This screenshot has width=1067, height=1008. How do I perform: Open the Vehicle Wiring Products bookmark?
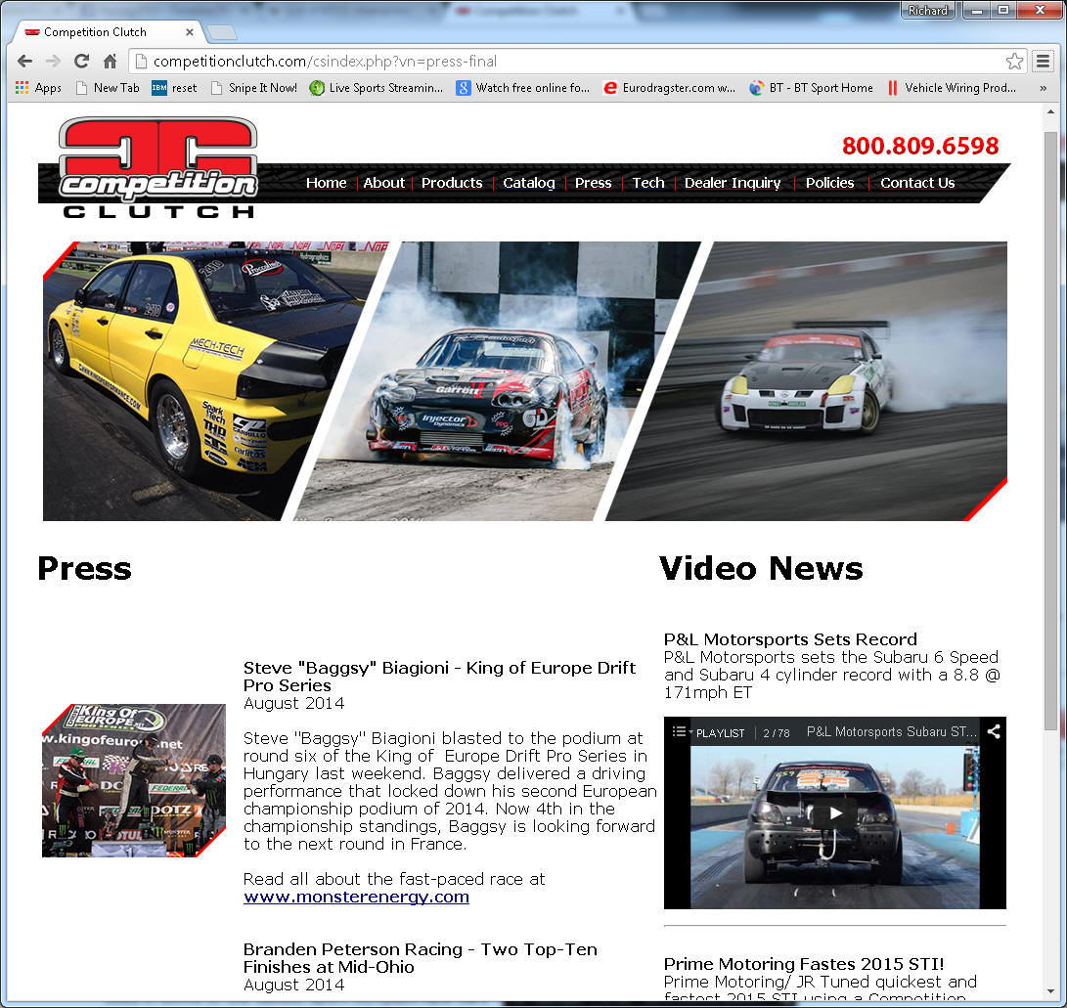click(952, 88)
